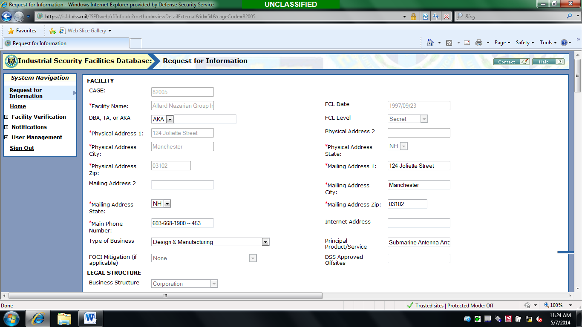Click the Internet Address field

pos(419,223)
